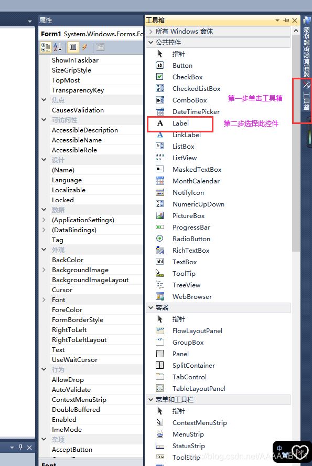Select the ListView control icon

click(x=159, y=158)
